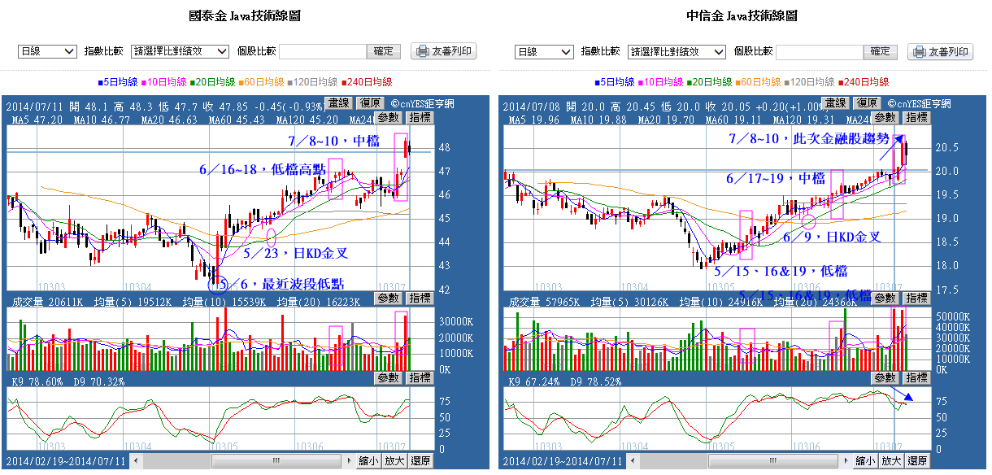The height and width of the screenshot is (475, 992).
Task: Click 復原 undo button in 國泰金 chart
Action: tap(370, 102)
